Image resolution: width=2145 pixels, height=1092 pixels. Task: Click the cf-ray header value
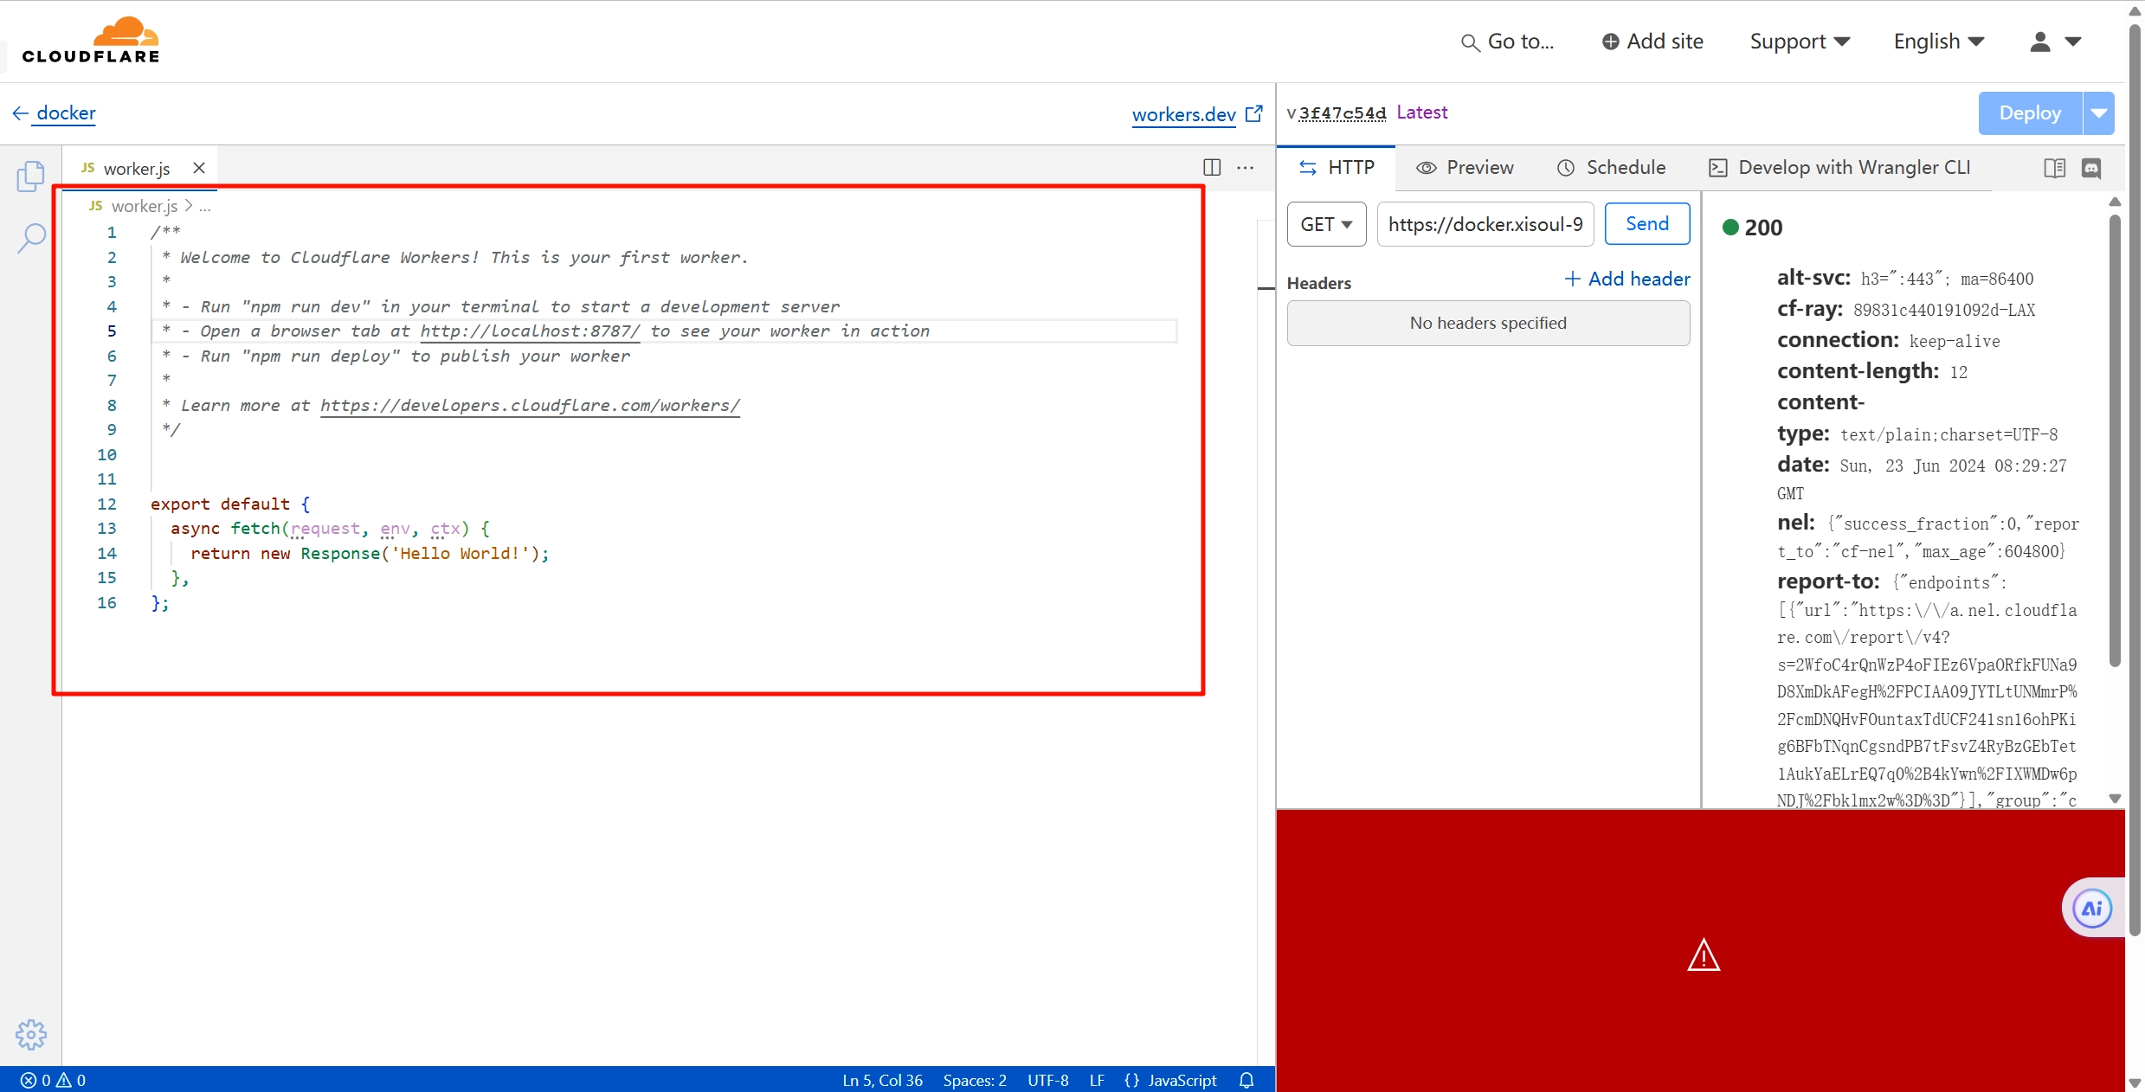click(x=1944, y=310)
